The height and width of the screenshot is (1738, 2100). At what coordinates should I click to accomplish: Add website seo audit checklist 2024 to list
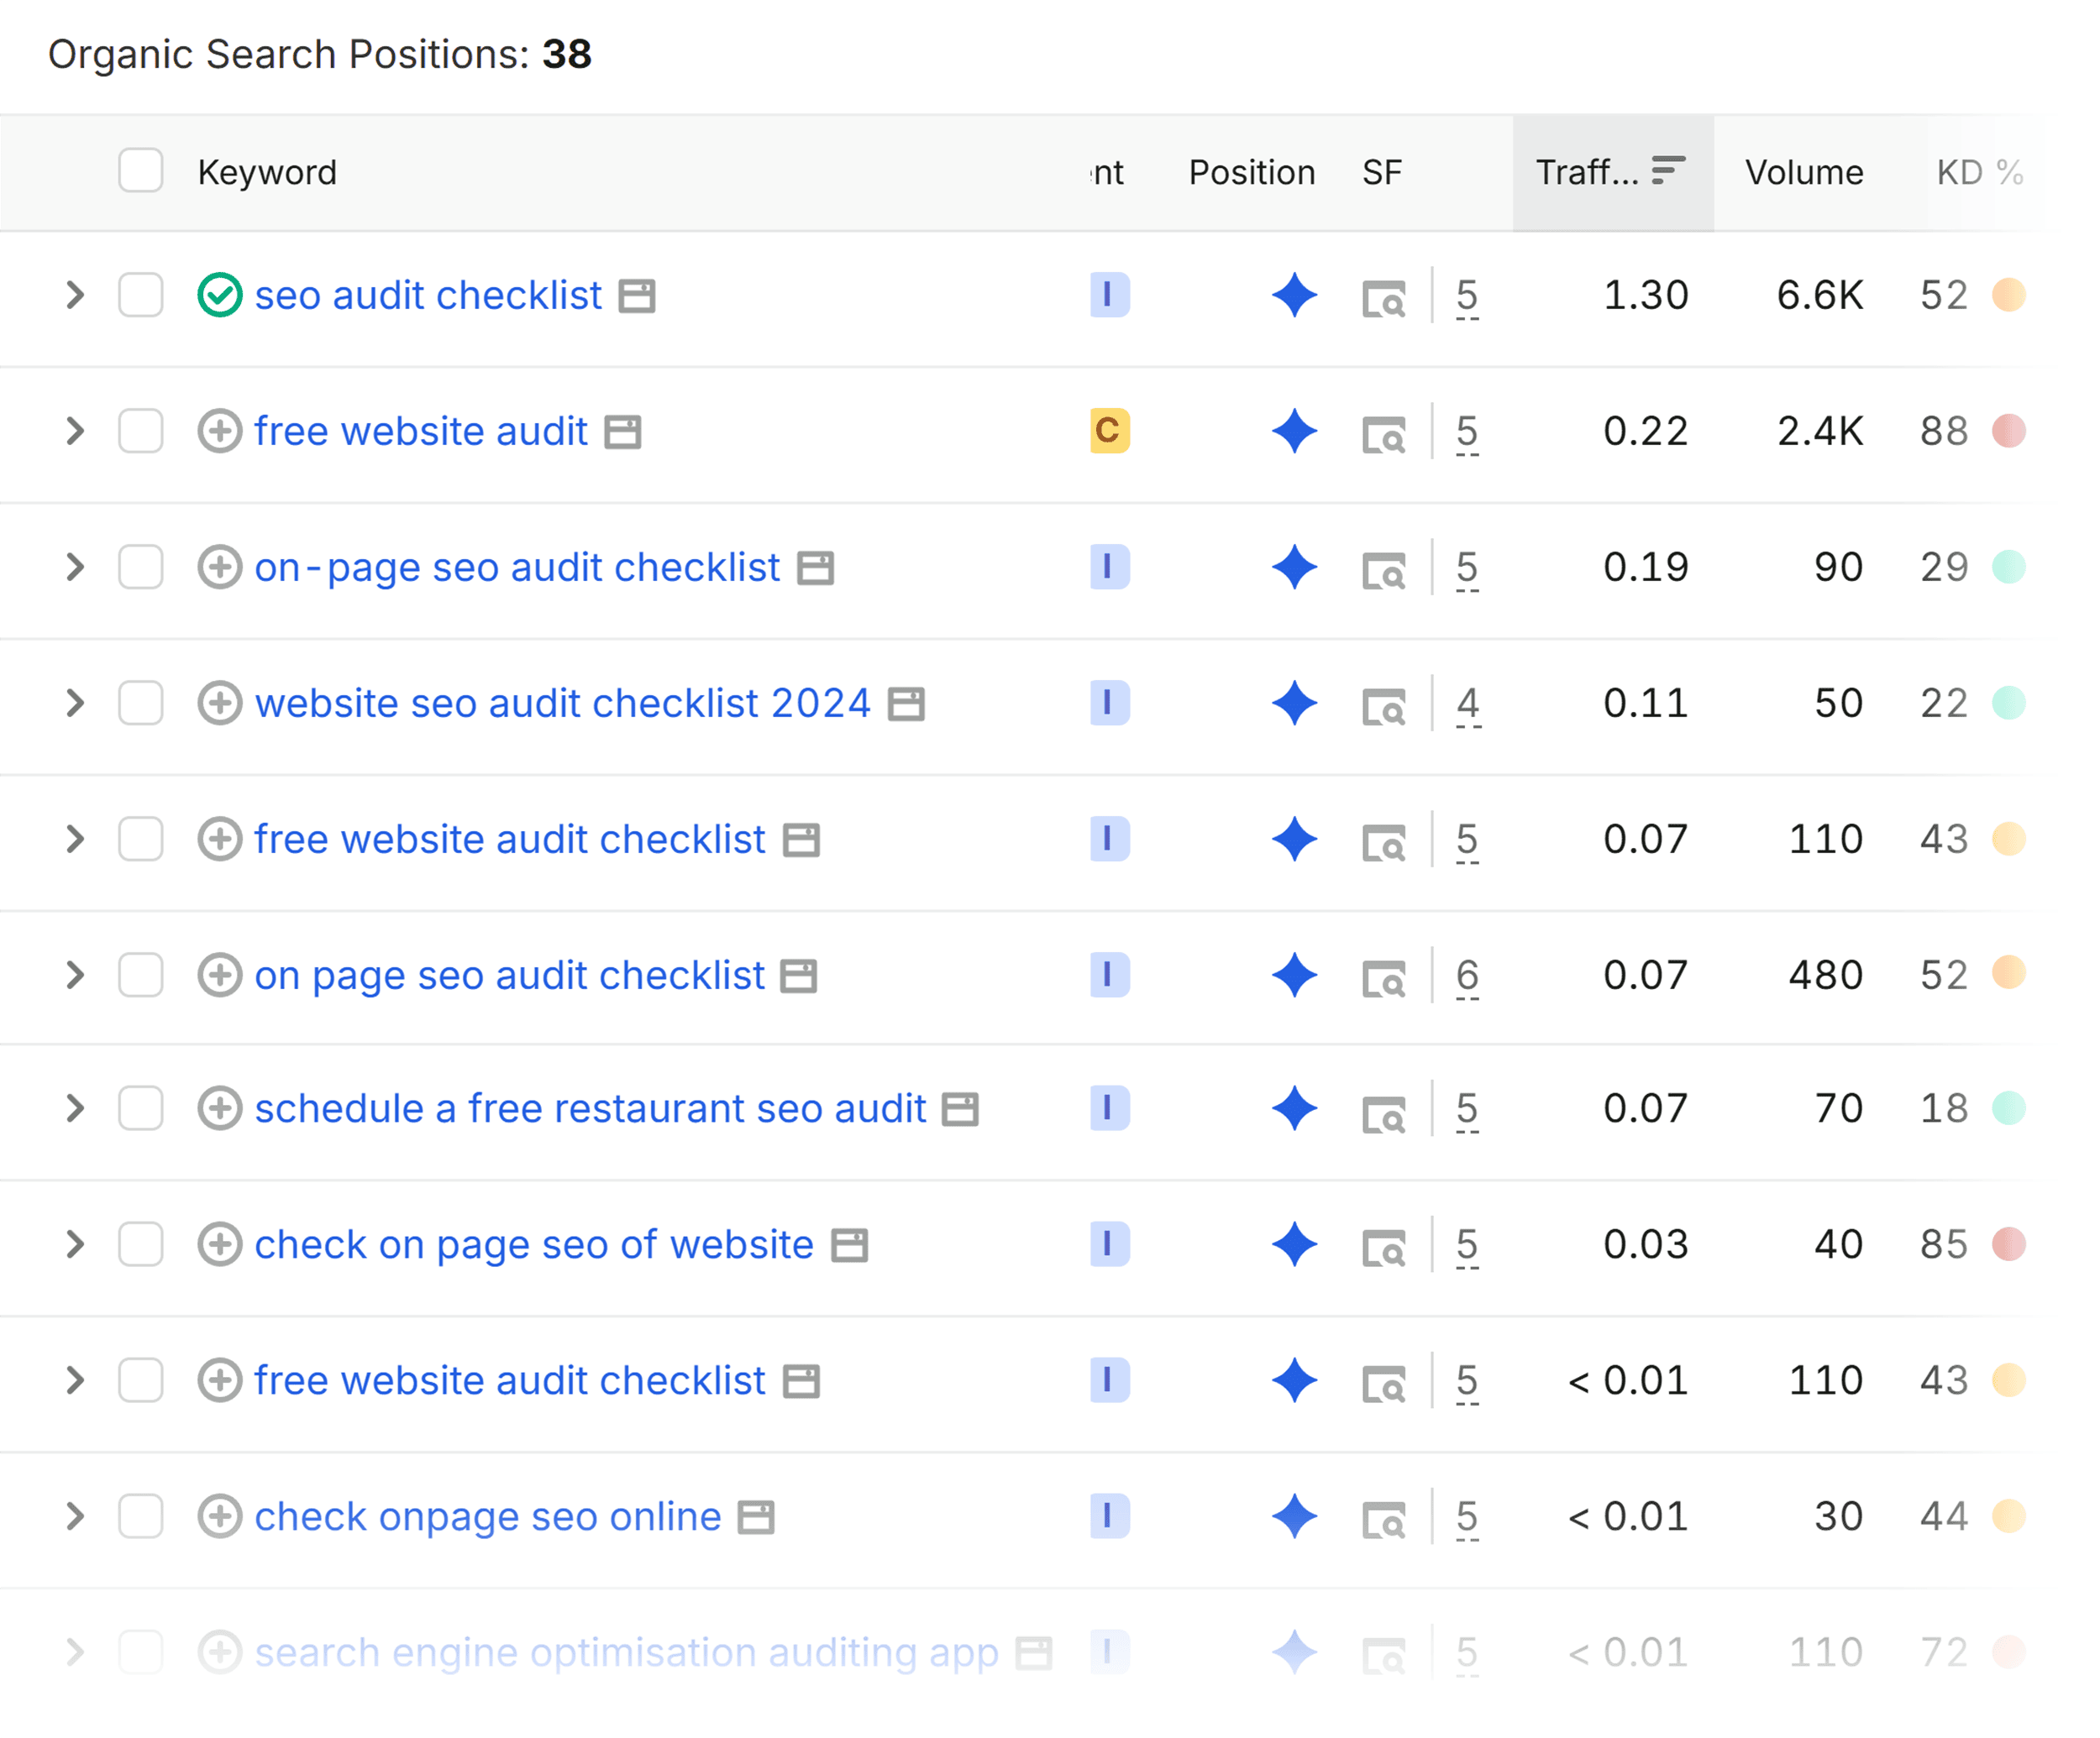pyautogui.click(x=220, y=704)
